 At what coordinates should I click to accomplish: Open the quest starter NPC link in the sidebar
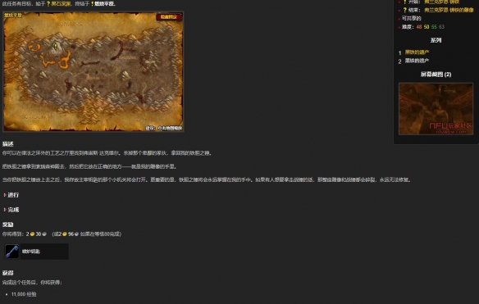pyautogui.click(x=441, y=2)
